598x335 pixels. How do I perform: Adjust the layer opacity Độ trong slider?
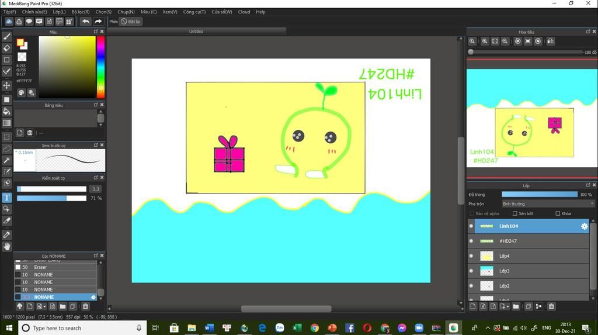(x=540, y=195)
